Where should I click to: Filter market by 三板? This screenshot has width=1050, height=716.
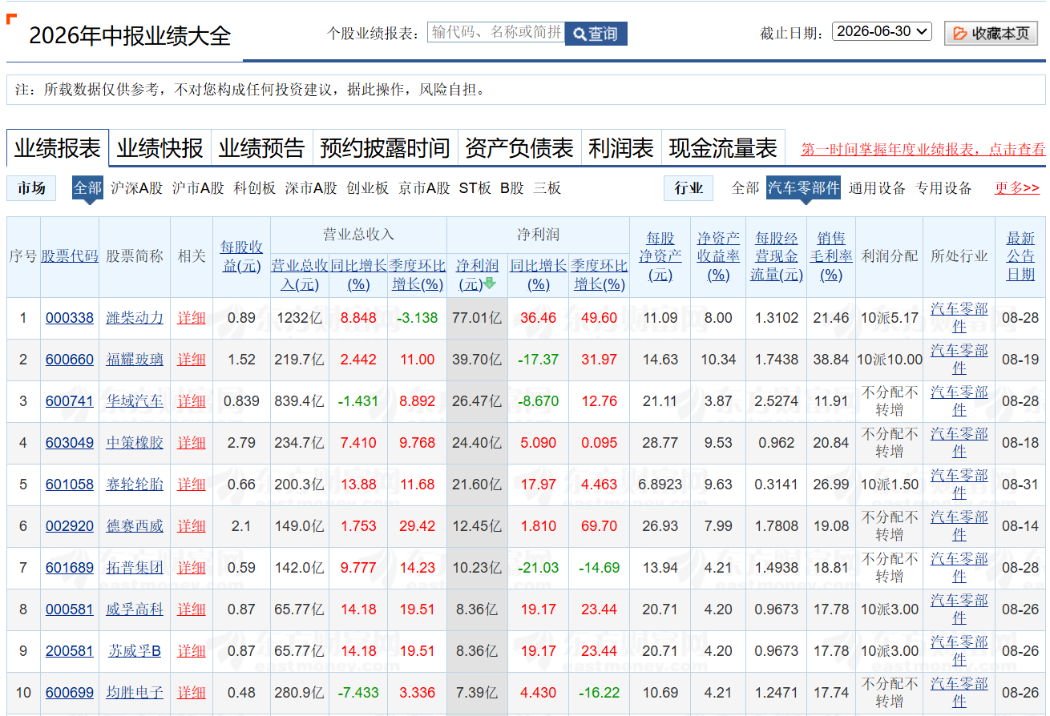[x=547, y=188]
